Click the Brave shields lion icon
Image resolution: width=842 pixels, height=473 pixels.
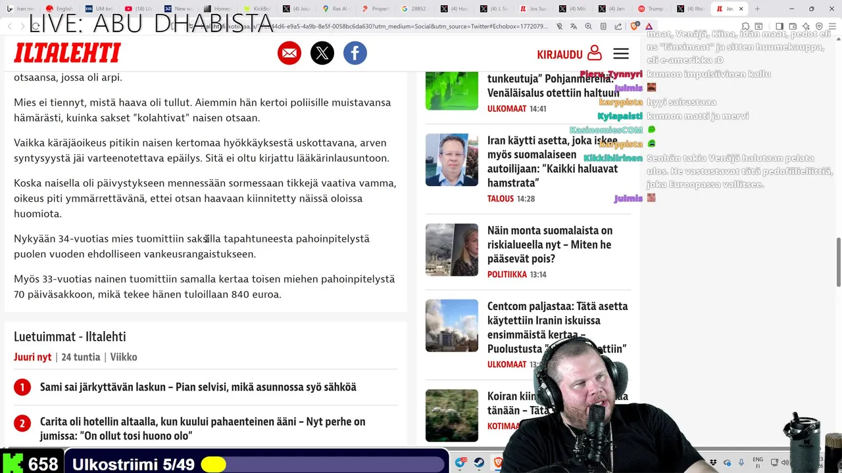(635, 26)
